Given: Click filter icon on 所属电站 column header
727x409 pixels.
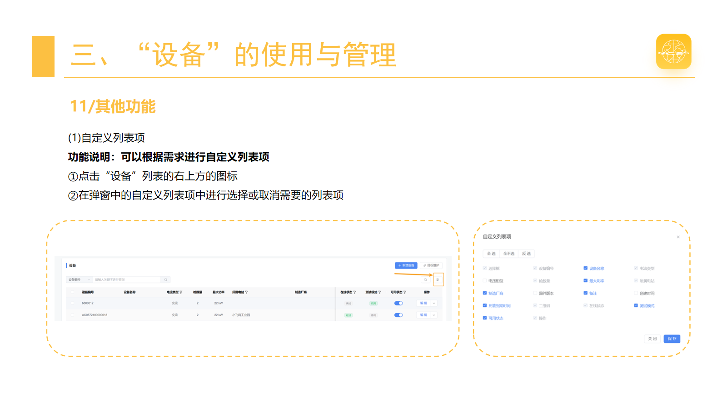Looking at the screenshot, I should point(246,292).
